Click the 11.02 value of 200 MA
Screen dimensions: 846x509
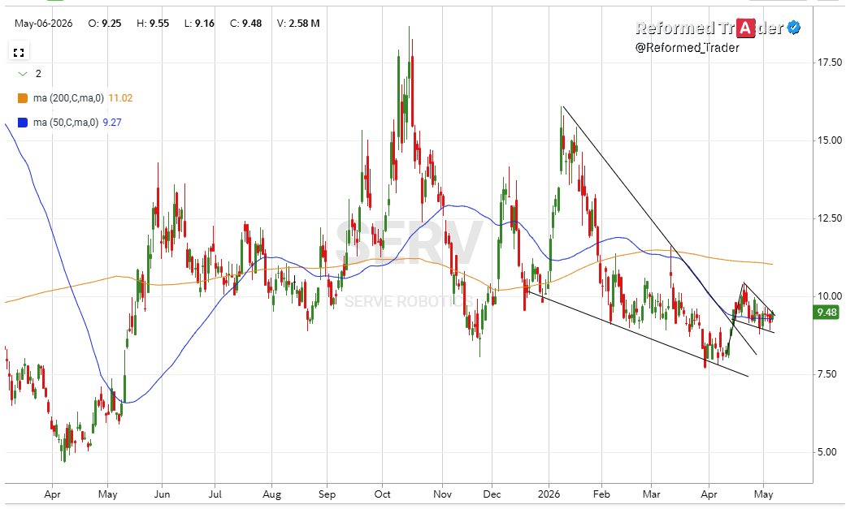click(x=120, y=98)
